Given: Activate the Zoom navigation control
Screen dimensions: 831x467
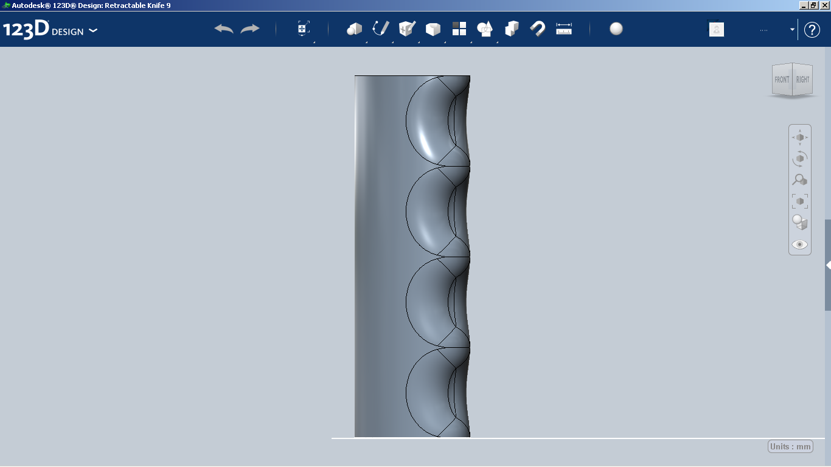Looking at the screenshot, I should pos(800,179).
